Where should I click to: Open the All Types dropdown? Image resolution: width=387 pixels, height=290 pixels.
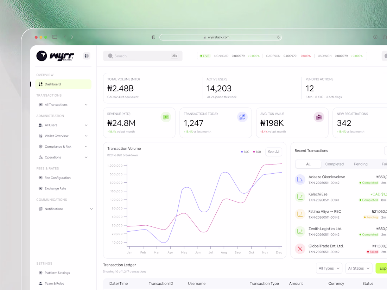pos(329,268)
